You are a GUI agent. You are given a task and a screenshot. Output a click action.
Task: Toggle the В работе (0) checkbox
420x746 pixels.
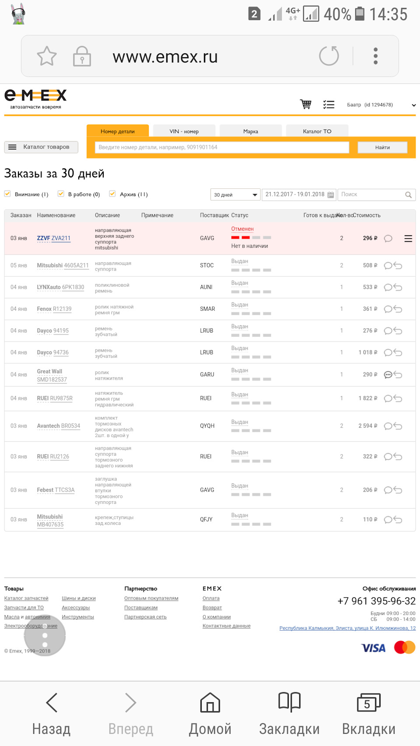(x=61, y=194)
